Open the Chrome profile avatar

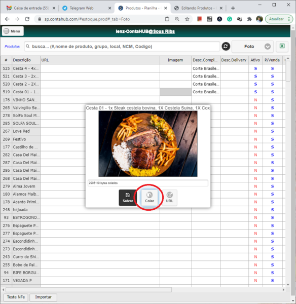[x=260, y=19]
